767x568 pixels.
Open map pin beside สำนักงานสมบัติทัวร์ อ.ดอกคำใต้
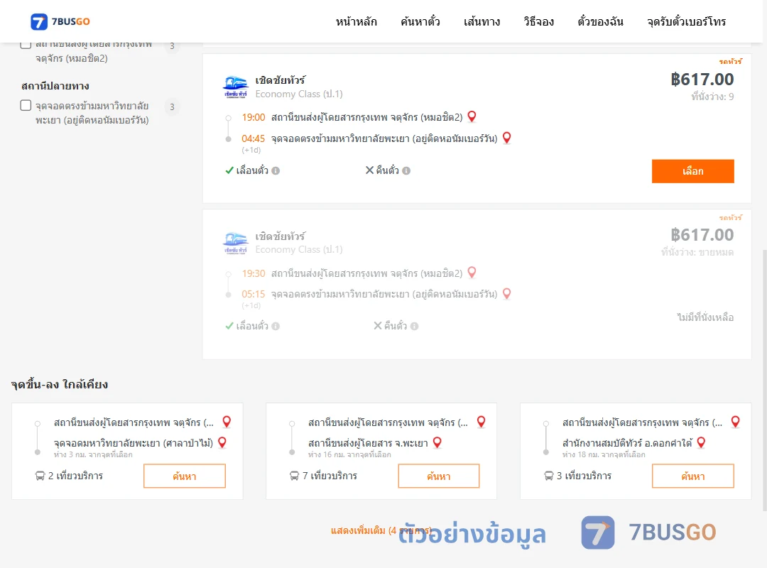coord(701,443)
